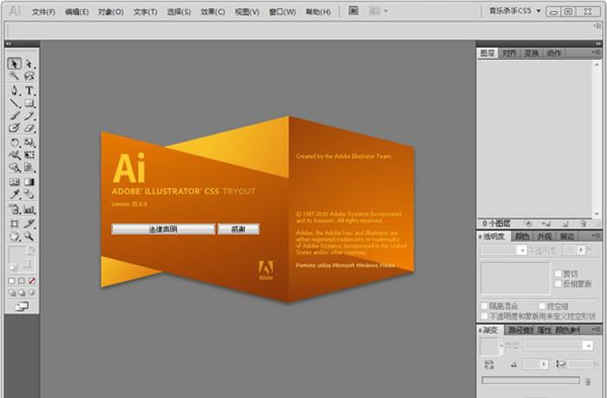This screenshot has width=607, height=398.
Task: Select the Rectangle tool
Action: click(29, 103)
